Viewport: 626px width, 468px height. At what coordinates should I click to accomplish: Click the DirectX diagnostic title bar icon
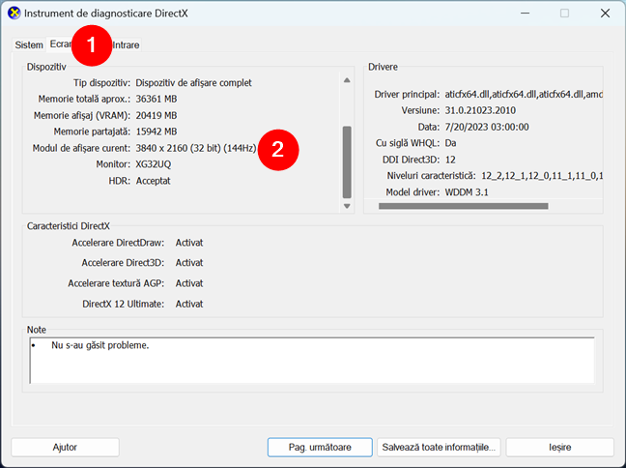click(14, 14)
